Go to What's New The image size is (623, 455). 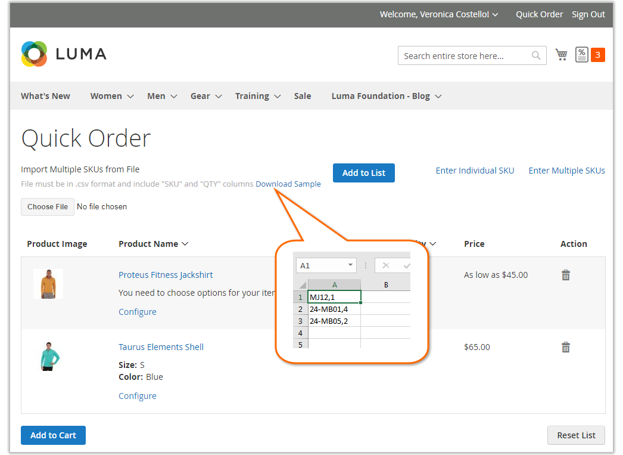45,96
